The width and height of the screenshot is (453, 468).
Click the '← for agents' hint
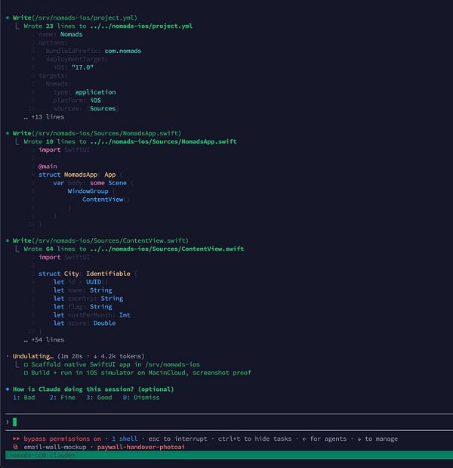click(x=324, y=439)
